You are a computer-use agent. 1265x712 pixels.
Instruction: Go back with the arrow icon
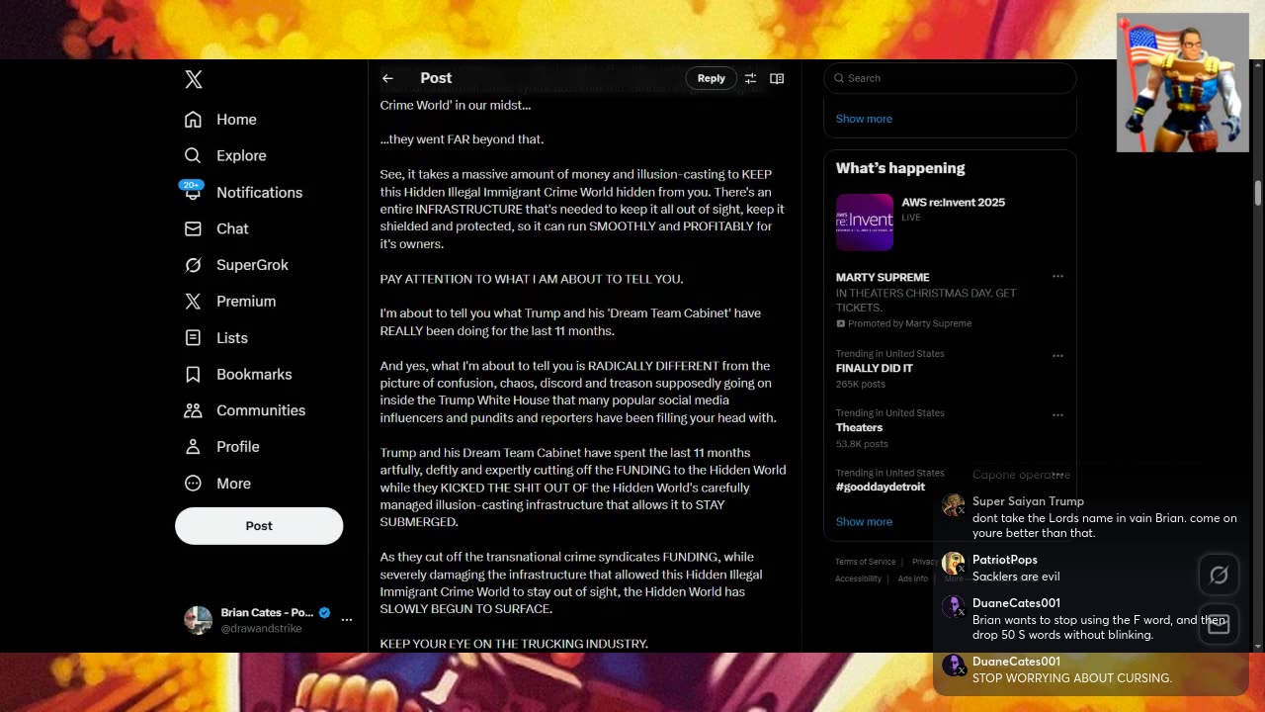[387, 78]
